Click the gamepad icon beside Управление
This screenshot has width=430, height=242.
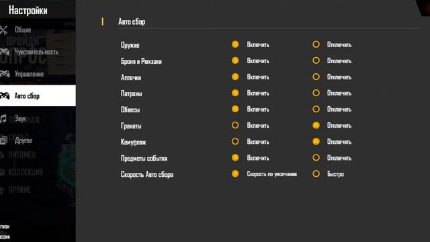tap(5, 74)
